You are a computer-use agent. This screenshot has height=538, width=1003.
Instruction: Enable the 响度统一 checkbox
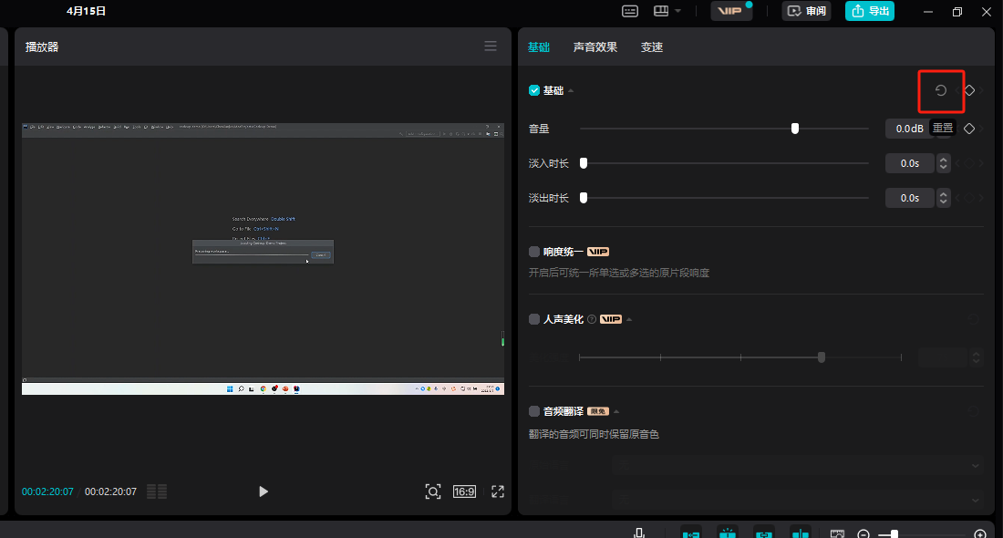click(x=534, y=252)
